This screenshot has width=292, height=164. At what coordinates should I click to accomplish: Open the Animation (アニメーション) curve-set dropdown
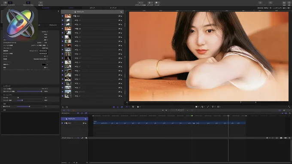pyautogui.click(x=67, y=138)
